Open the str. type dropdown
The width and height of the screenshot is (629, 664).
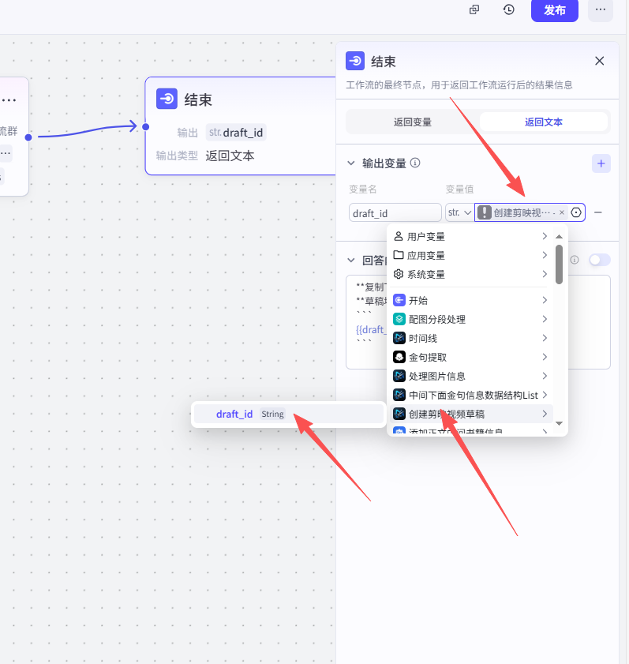click(x=459, y=212)
